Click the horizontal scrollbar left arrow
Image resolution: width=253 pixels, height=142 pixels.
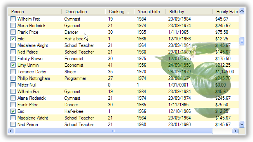(11, 131)
